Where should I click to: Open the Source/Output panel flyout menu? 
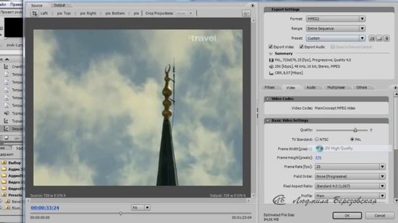[252, 6]
